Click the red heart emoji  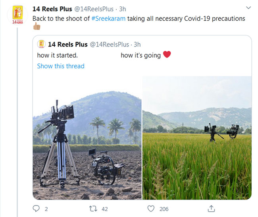(167, 55)
